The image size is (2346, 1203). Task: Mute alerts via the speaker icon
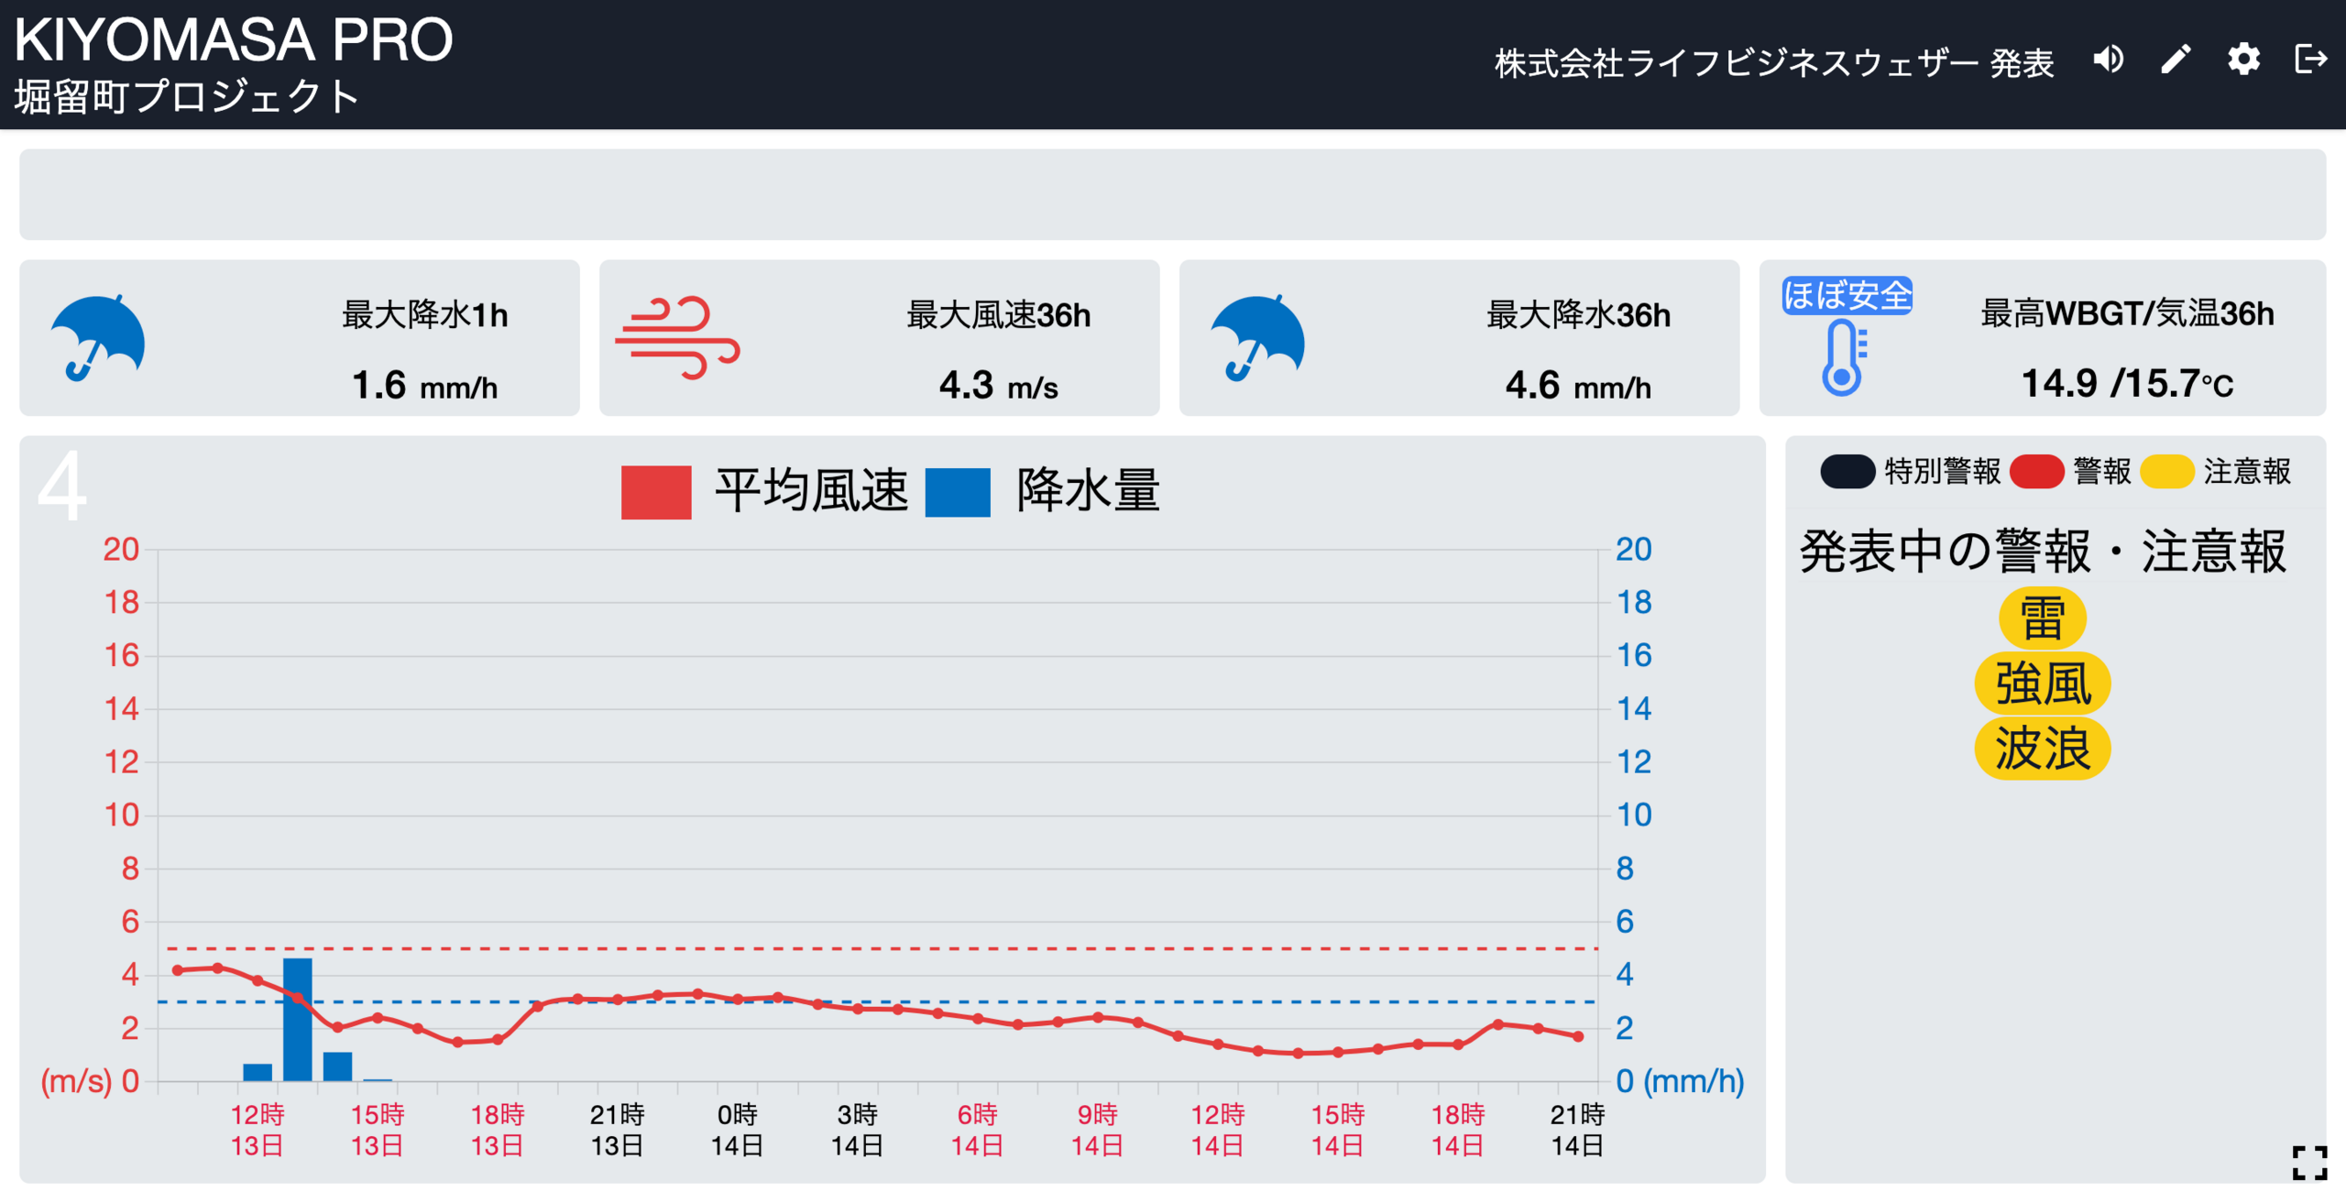coord(2107,59)
